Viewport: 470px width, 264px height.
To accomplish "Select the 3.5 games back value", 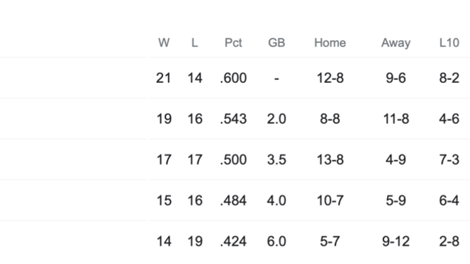I will pyautogui.click(x=277, y=159).
